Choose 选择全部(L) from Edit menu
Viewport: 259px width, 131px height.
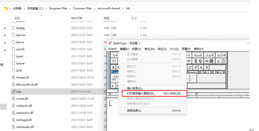pos(152,111)
